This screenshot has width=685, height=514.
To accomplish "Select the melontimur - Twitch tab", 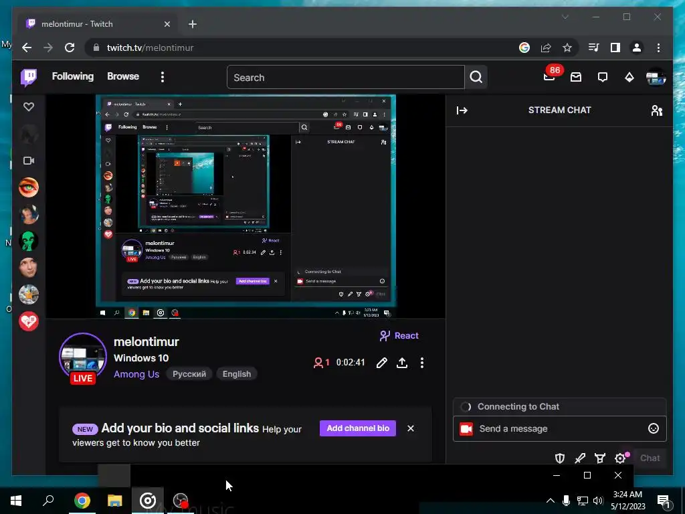I will point(98,24).
